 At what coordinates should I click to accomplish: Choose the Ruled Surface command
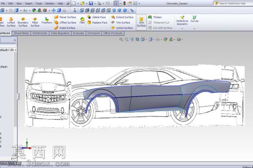click(65, 28)
